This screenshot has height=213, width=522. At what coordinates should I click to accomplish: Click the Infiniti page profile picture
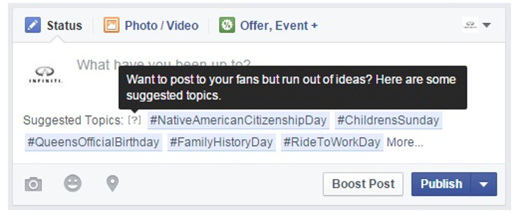point(45,75)
